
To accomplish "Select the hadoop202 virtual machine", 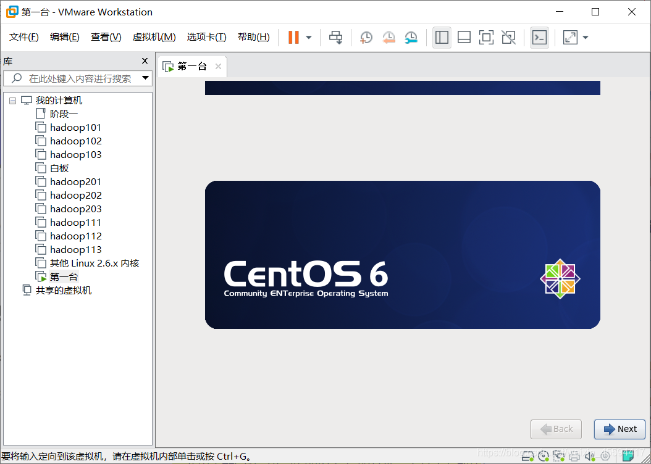I will tap(75, 196).
